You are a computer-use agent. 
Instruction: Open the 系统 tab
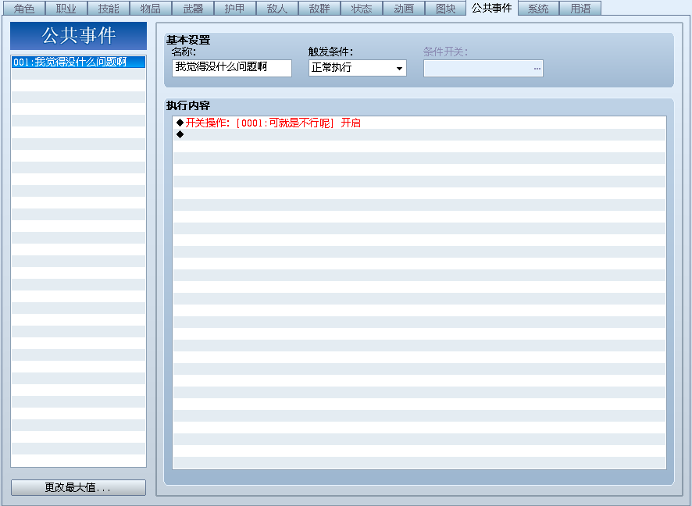[x=538, y=9]
